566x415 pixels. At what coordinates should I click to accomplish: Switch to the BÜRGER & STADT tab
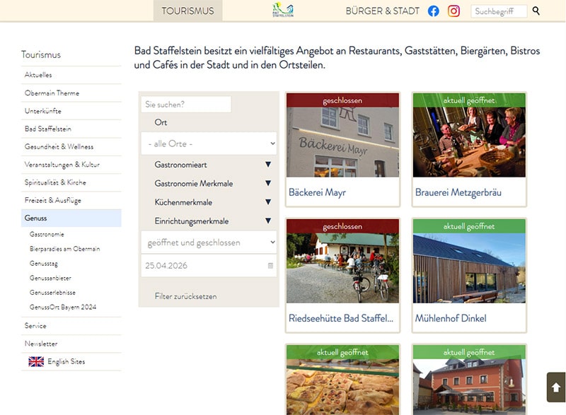tap(382, 11)
